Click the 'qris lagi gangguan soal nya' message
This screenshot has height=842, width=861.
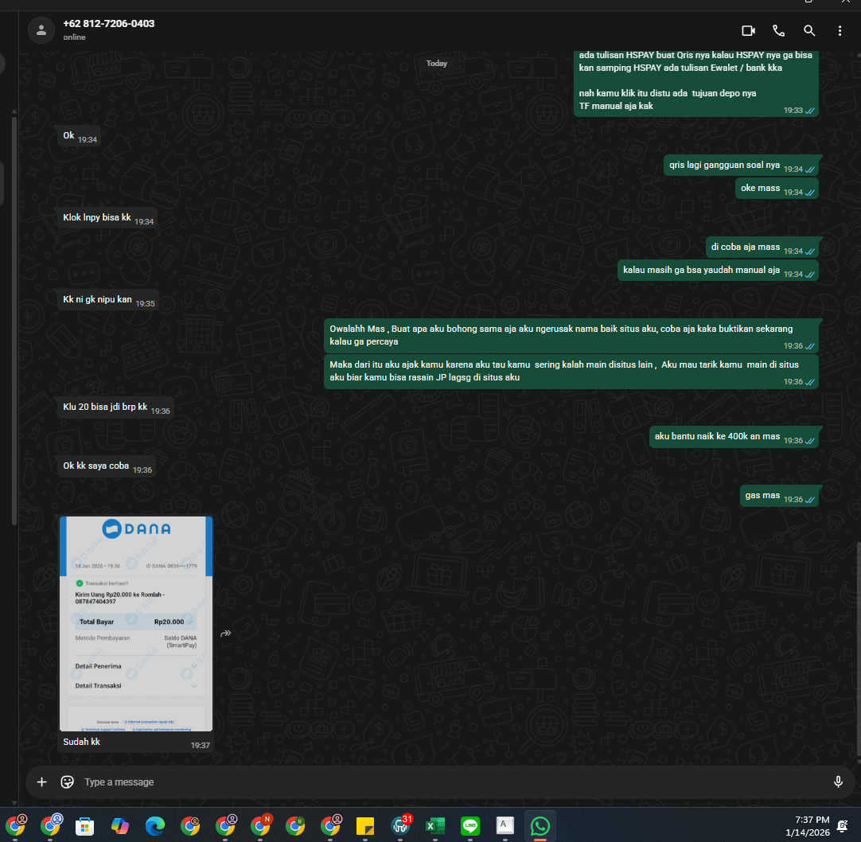741,166
